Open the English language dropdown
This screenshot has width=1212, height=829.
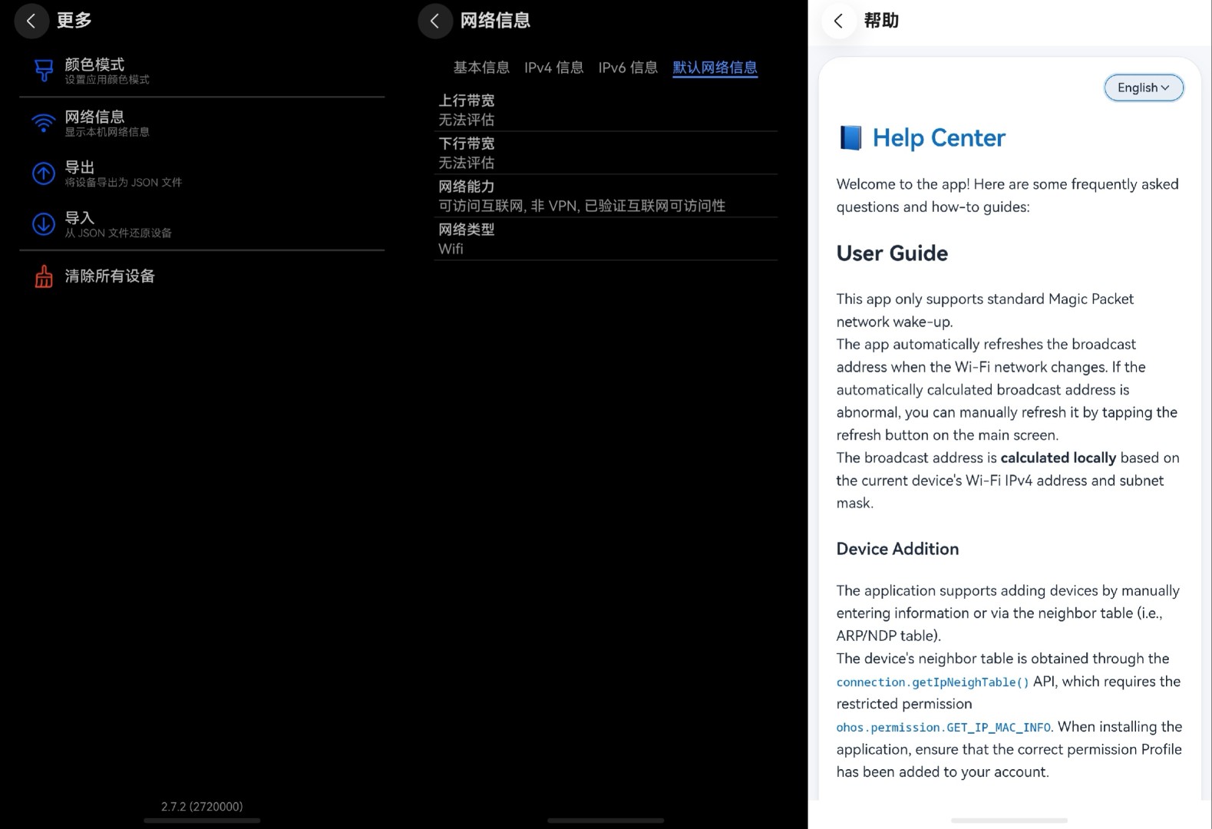point(1144,88)
